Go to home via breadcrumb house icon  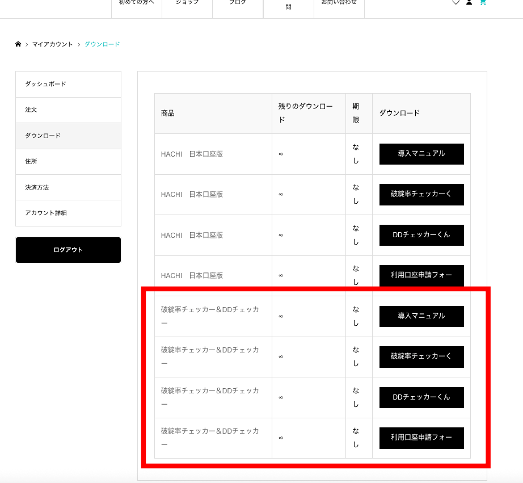(18, 44)
